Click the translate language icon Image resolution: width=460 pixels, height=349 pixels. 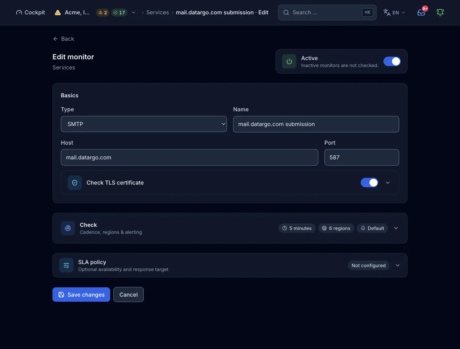[x=387, y=12]
